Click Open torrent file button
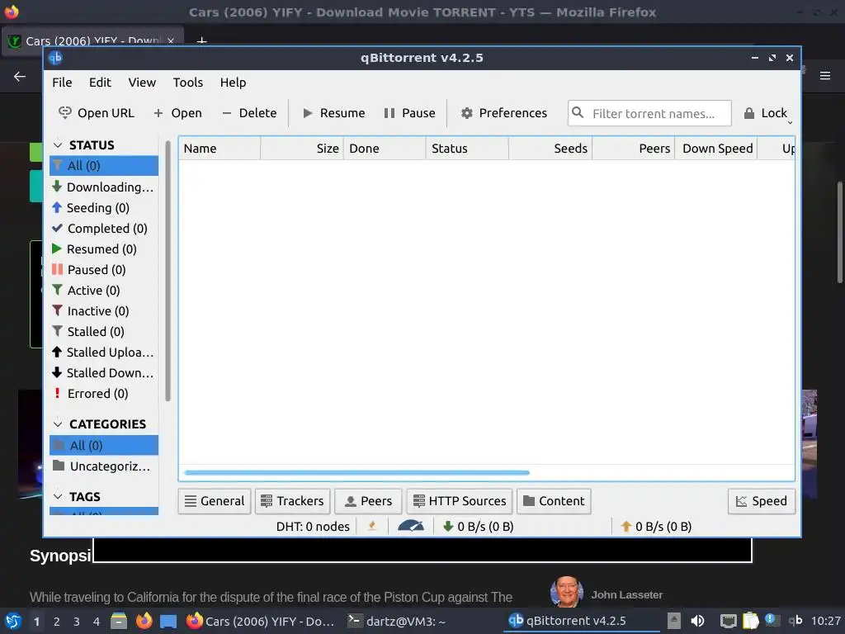This screenshot has height=634, width=845. (178, 113)
